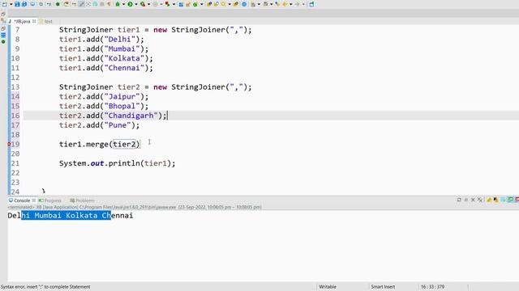Click the 16 : 33 : 379 cursor position

pos(432,287)
